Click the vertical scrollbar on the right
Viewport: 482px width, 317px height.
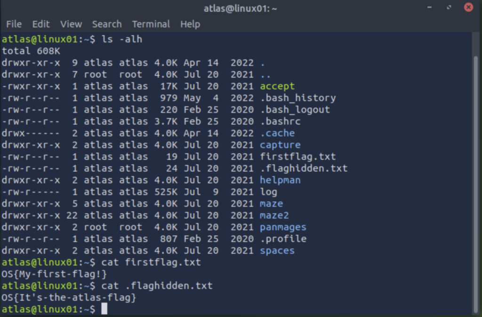pyautogui.click(x=475, y=185)
